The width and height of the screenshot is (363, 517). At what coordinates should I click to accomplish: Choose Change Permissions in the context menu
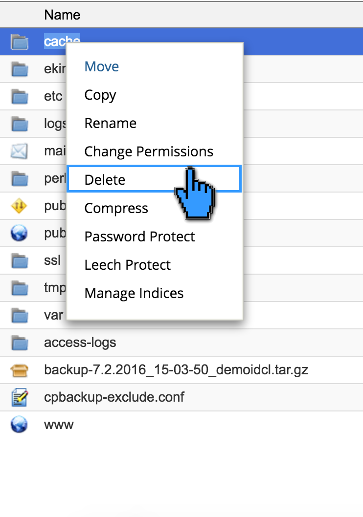pos(149,151)
